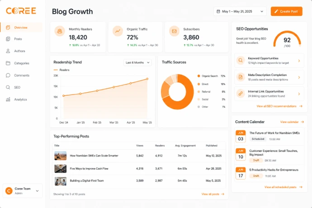Click thumbnail for Five Ways to Improve Cash Flow
This screenshot has height=208, width=312.
(x=60, y=169)
